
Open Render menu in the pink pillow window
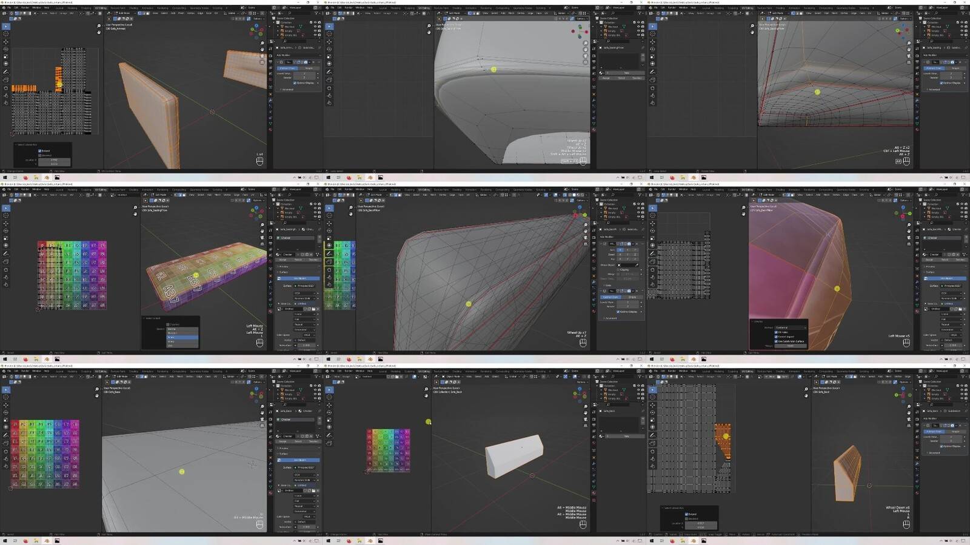point(672,190)
